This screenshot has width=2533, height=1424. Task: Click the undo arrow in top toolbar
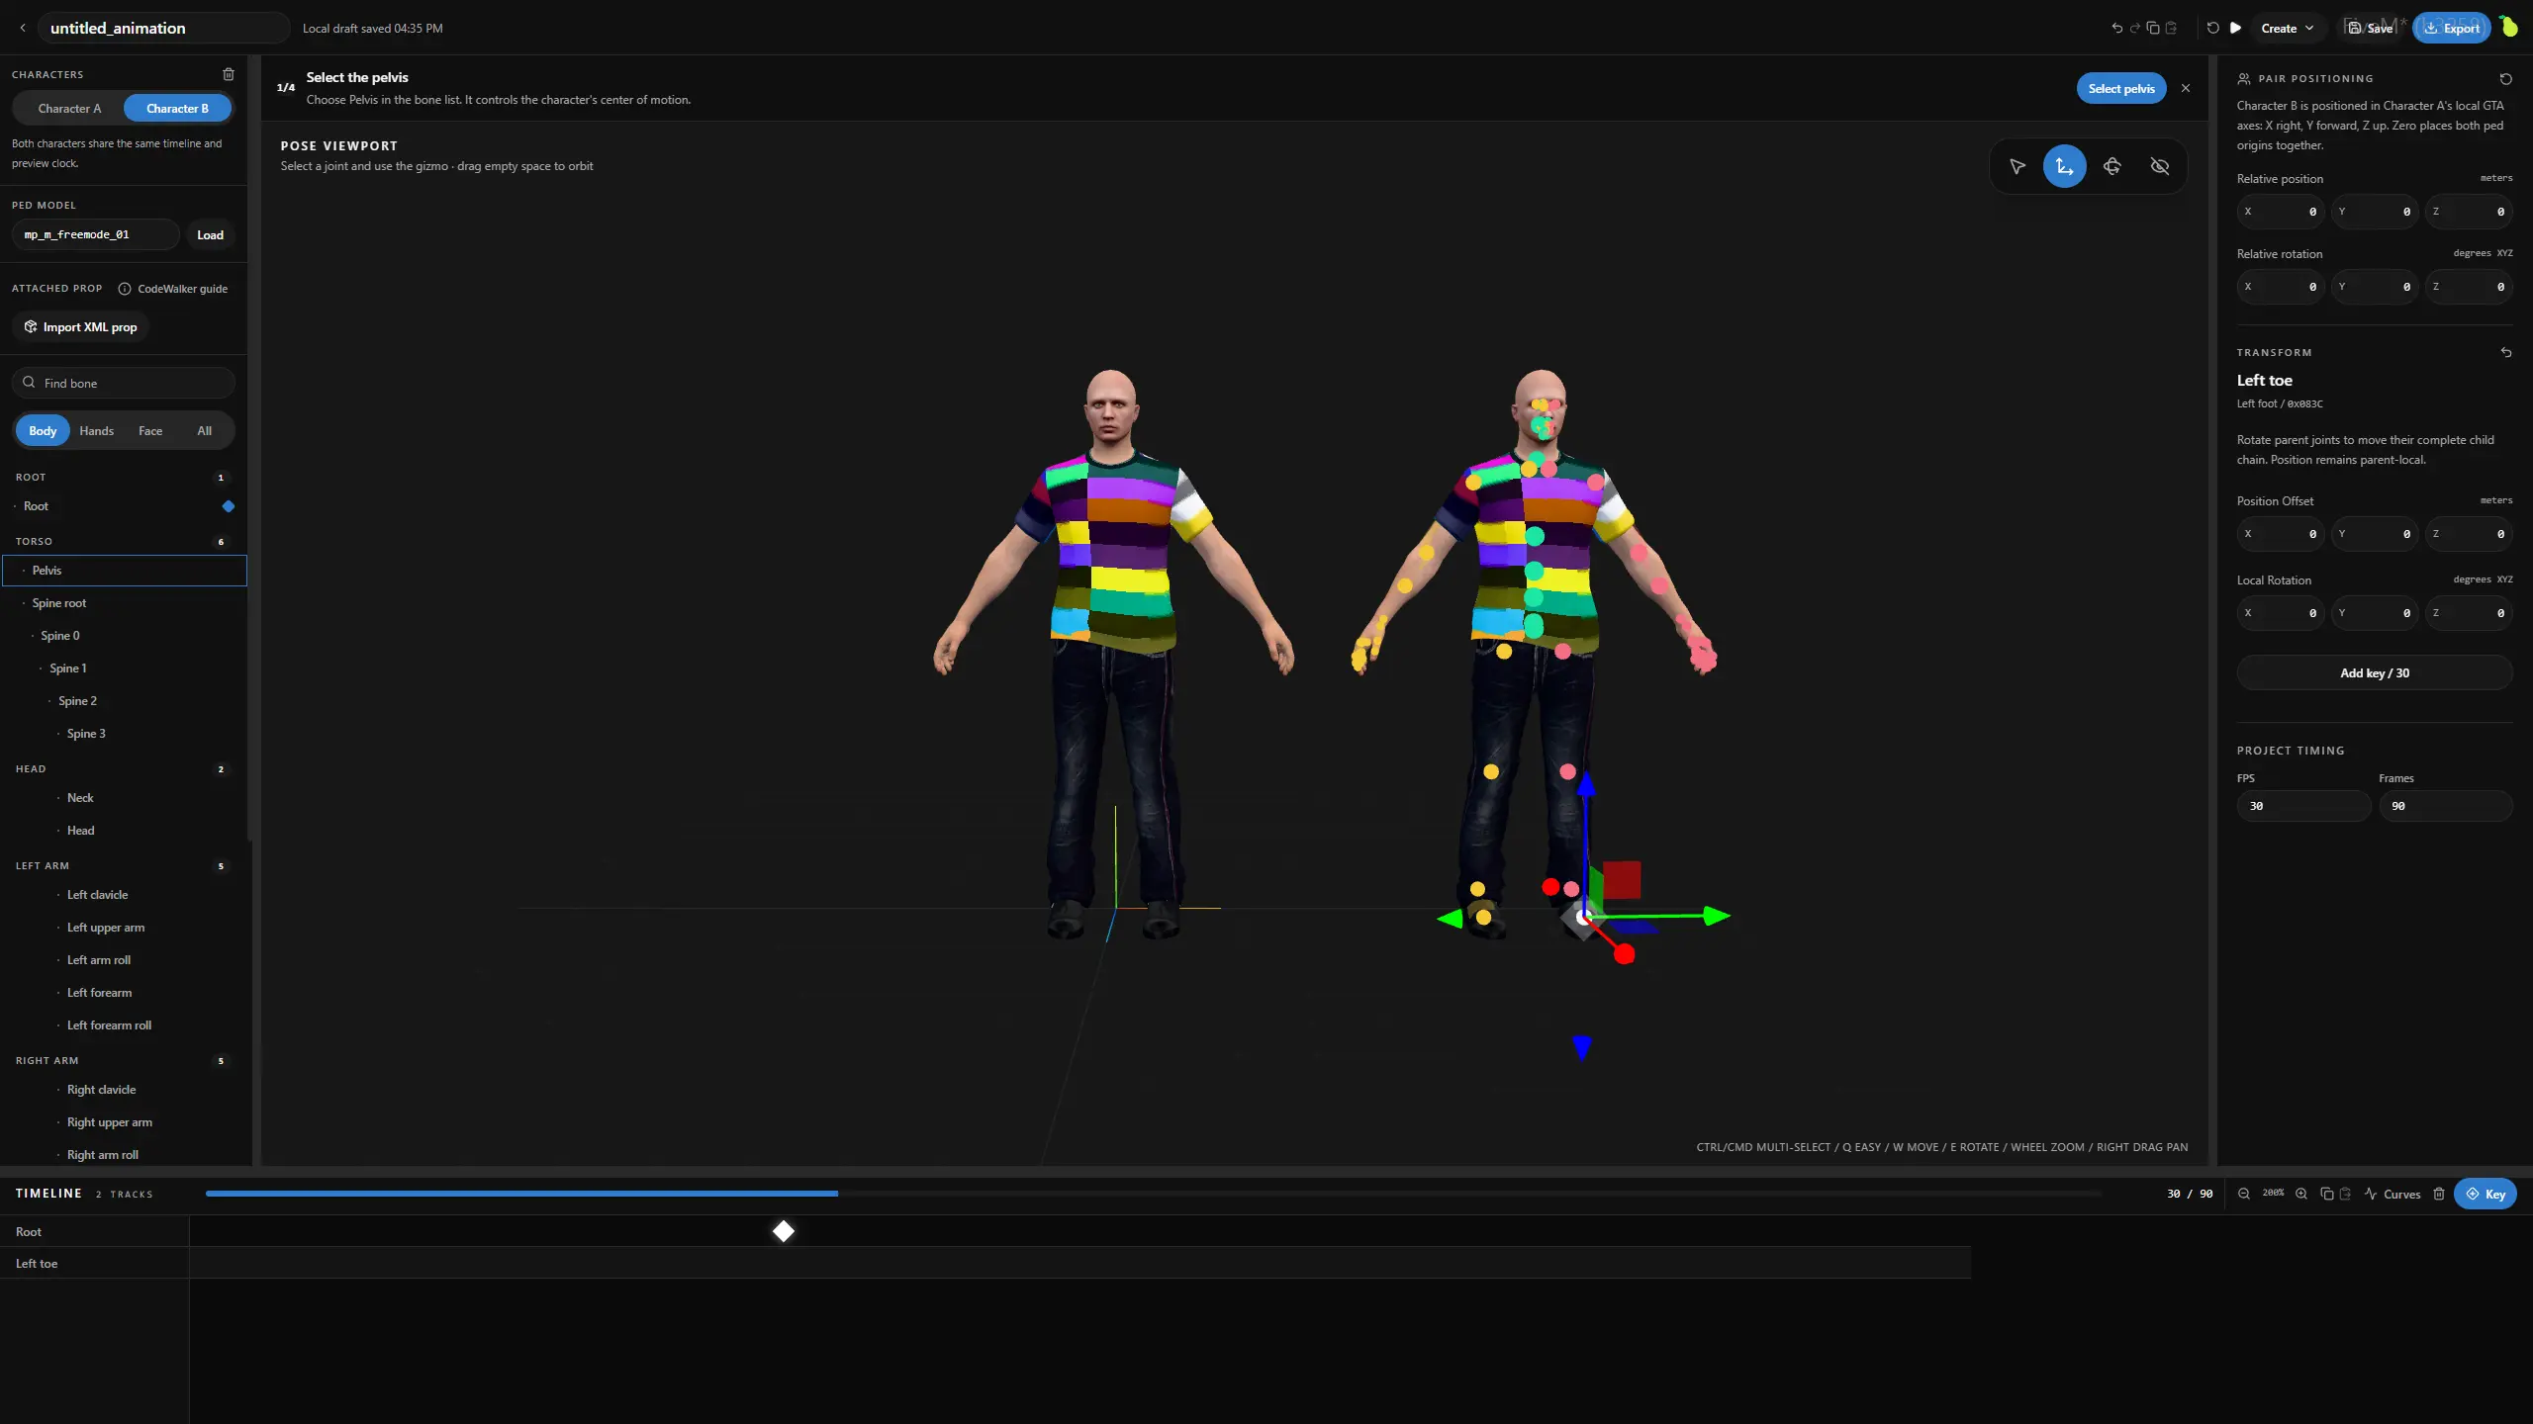pos(2116,28)
